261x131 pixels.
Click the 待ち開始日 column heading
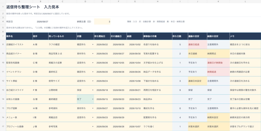coord(102,36)
